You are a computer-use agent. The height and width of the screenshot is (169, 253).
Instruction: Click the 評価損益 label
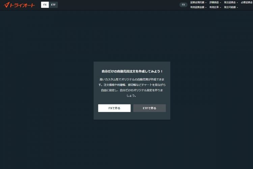(214, 2)
